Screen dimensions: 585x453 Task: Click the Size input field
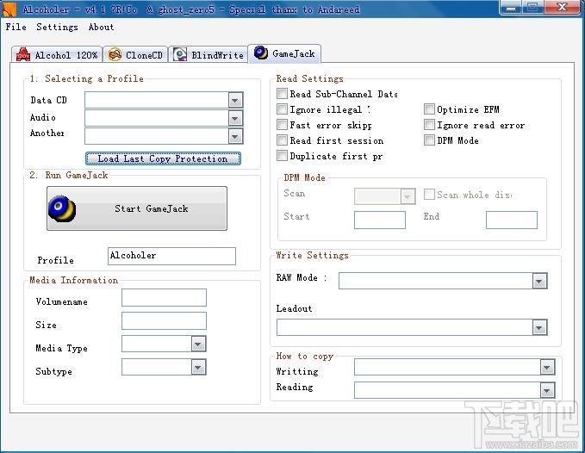(164, 321)
